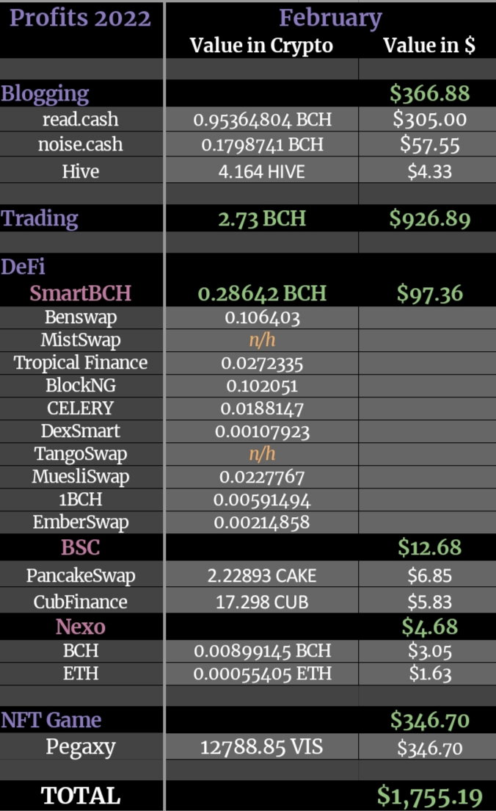The height and width of the screenshot is (811, 496).
Task: Click the noise.cash $57.55 value
Action: [428, 144]
